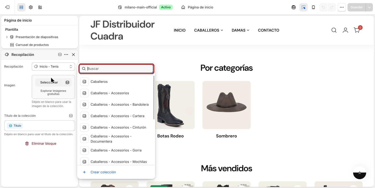Go to INICIO nav item
The width and height of the screenshot is (375, 188).
click(x=180, y=30)
